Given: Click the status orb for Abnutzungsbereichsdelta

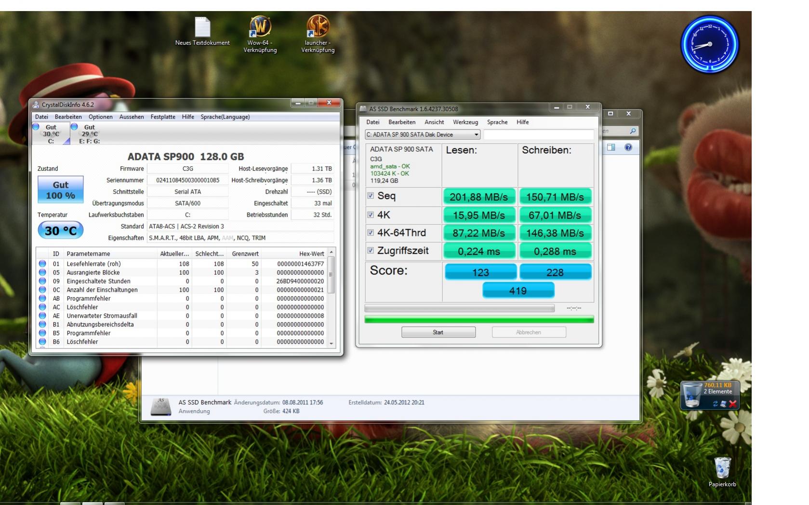Looking at the screenshot, I should tap(42, 324).
